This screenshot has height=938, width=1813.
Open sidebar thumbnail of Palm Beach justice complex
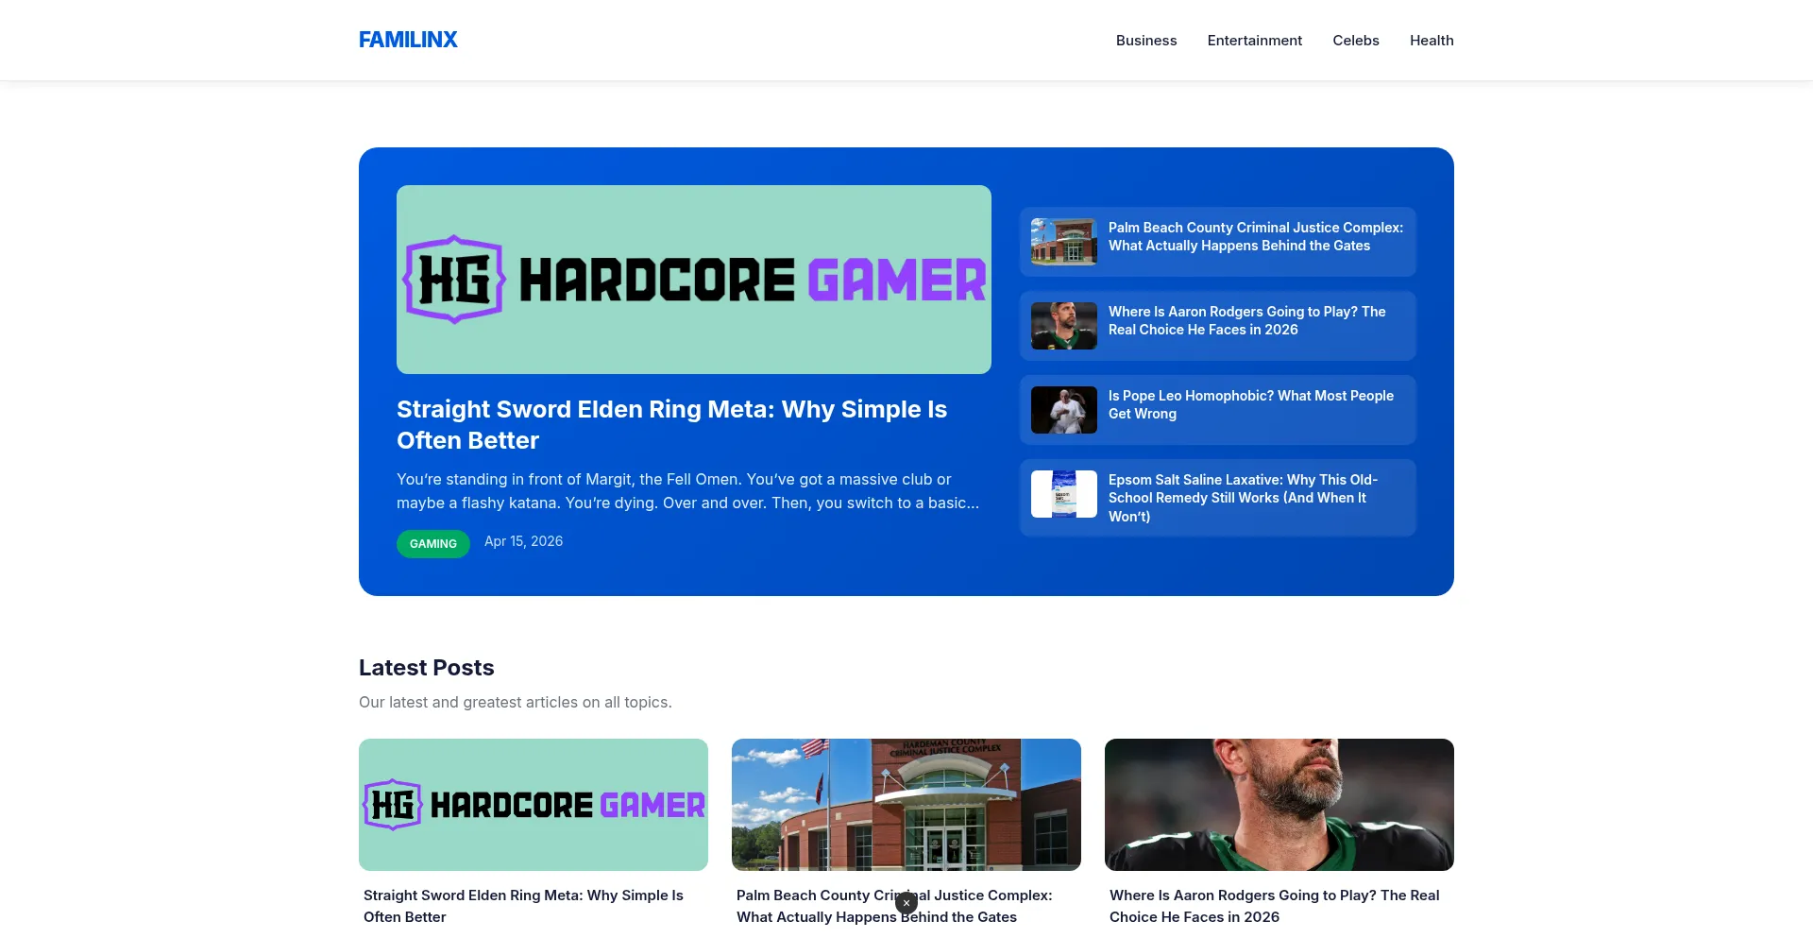coord(1064,242)
